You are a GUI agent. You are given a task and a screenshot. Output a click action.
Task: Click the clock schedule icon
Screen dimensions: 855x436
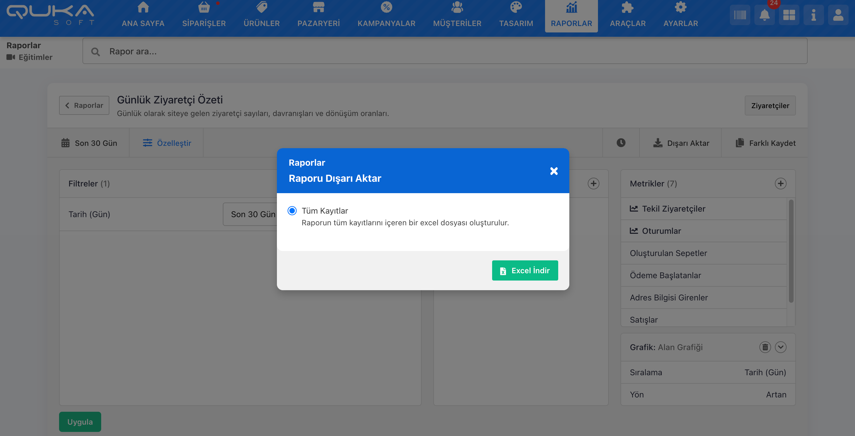tap(621, 143)
